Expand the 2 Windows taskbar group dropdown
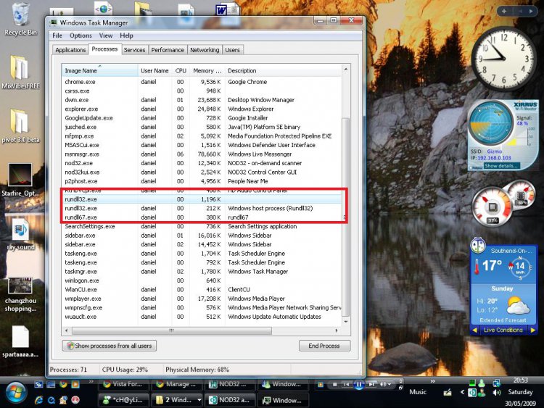The height and width of the screenshot is (408, 544). pyautogui.click(x=199, y=400)
